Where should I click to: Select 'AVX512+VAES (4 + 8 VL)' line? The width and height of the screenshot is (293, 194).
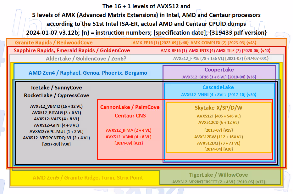point(57,119)
